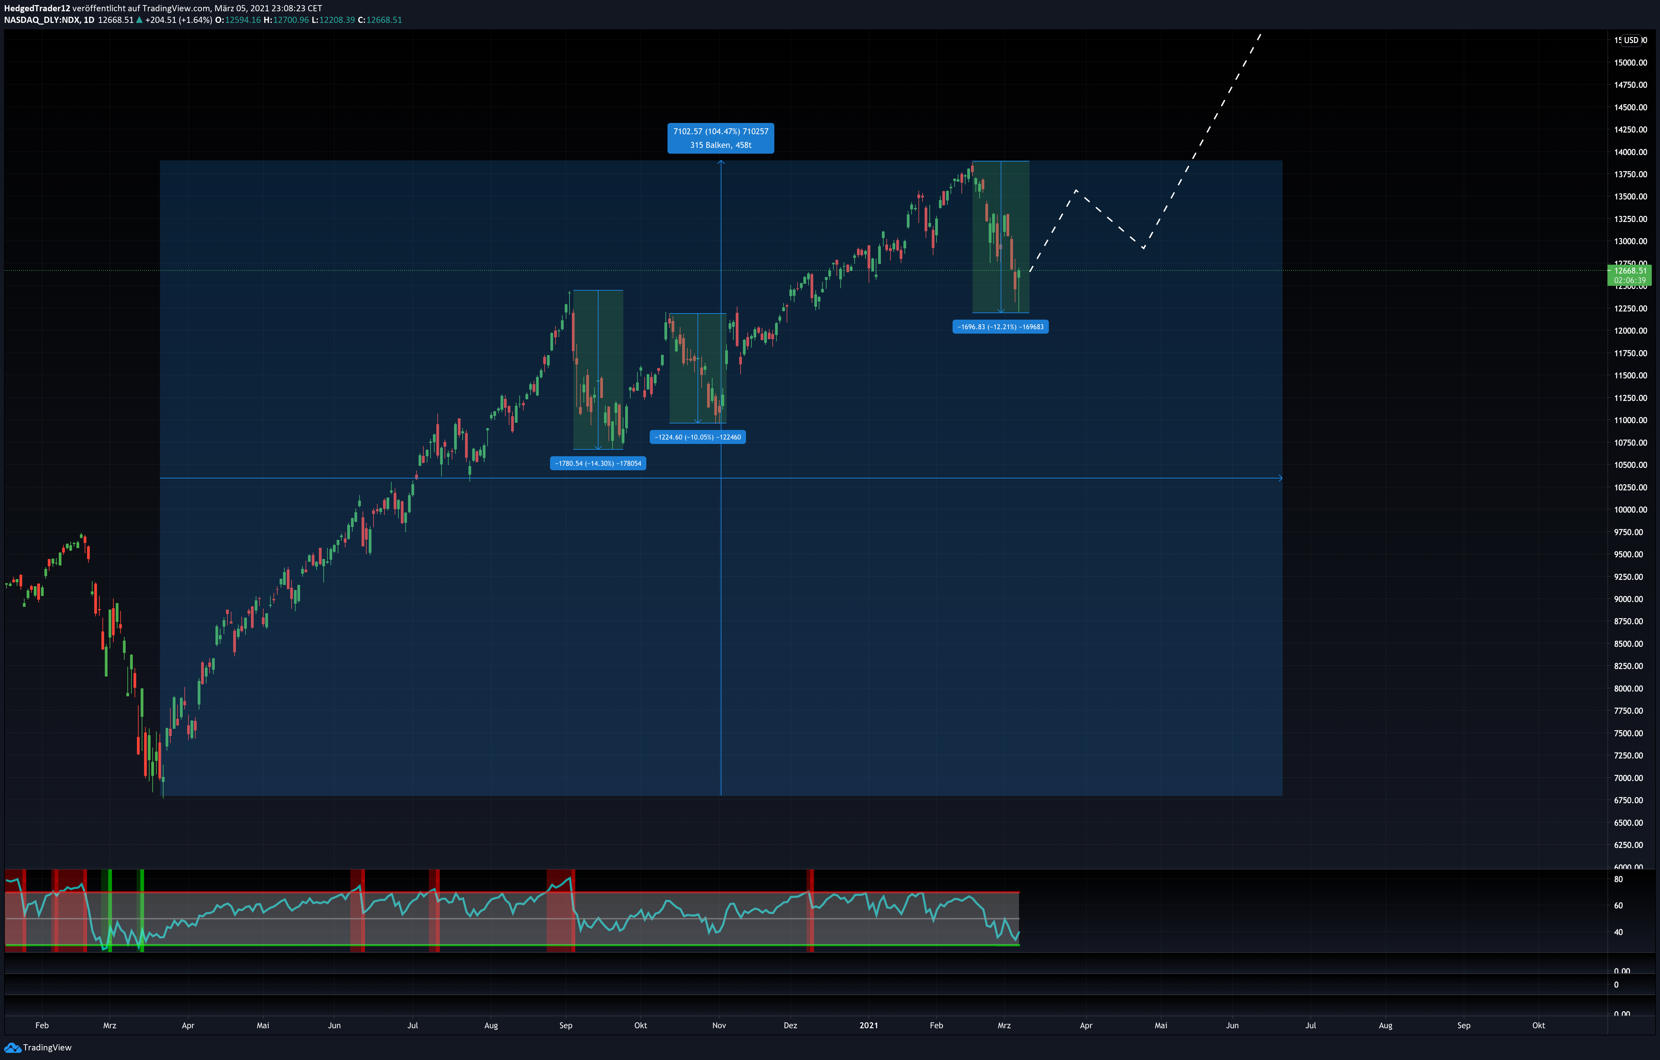The height and width of the screenshot is (1060, 1660).
Task: Click the 14000.00 level on price scale
Action: point(1630,152)
